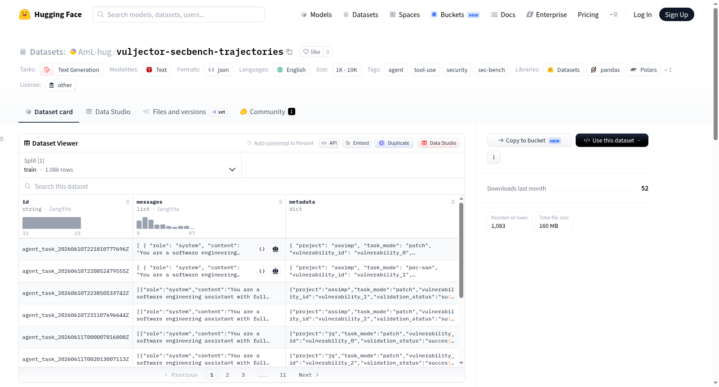Click the Hugging Face logo icon
Screen dimensions: 719x387
[x=25, y=14]
